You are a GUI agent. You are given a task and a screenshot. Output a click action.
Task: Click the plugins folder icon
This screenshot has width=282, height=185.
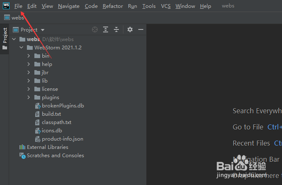pos(37,97)
